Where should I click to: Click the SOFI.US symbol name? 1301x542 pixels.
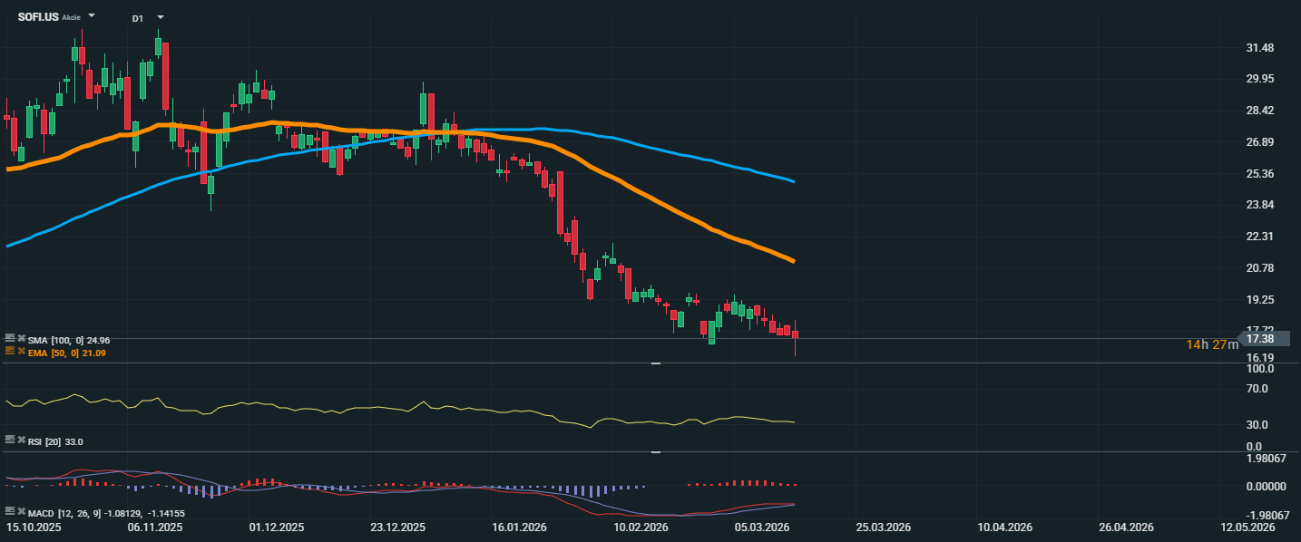click(x=38, y=17)
